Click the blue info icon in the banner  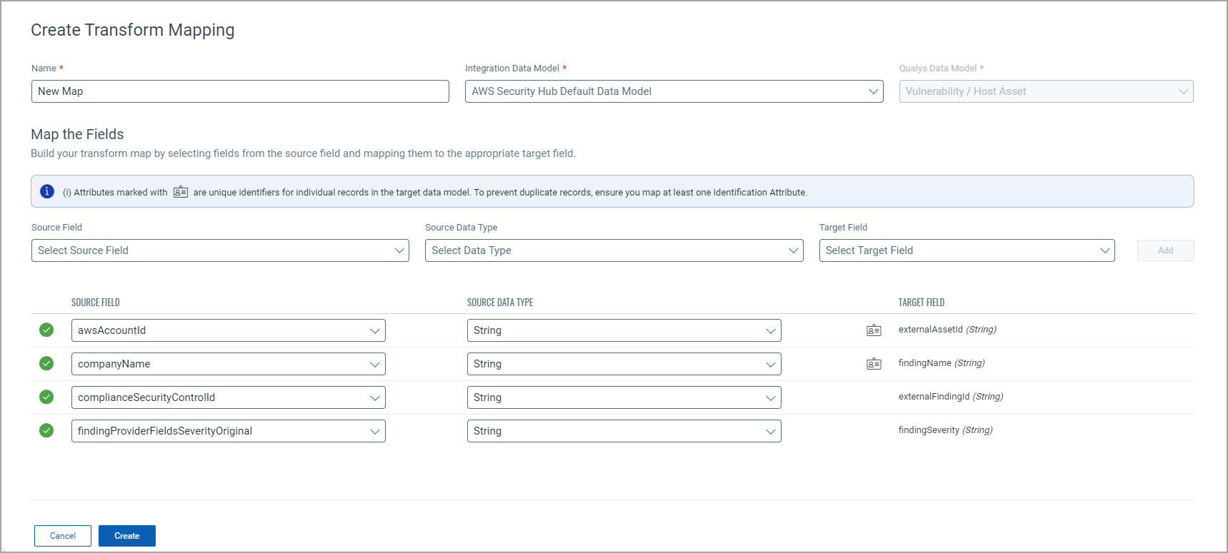[47, 191]
